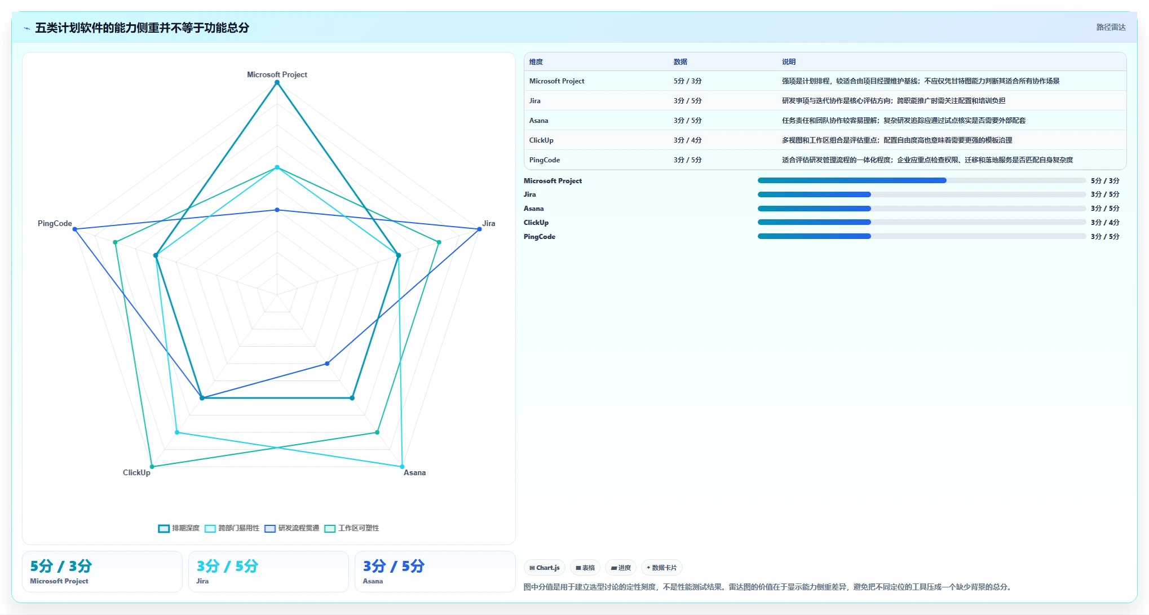Click the blue radar data point at Jira vertex
Screen dimensions: 1149x615
(479, 229)
